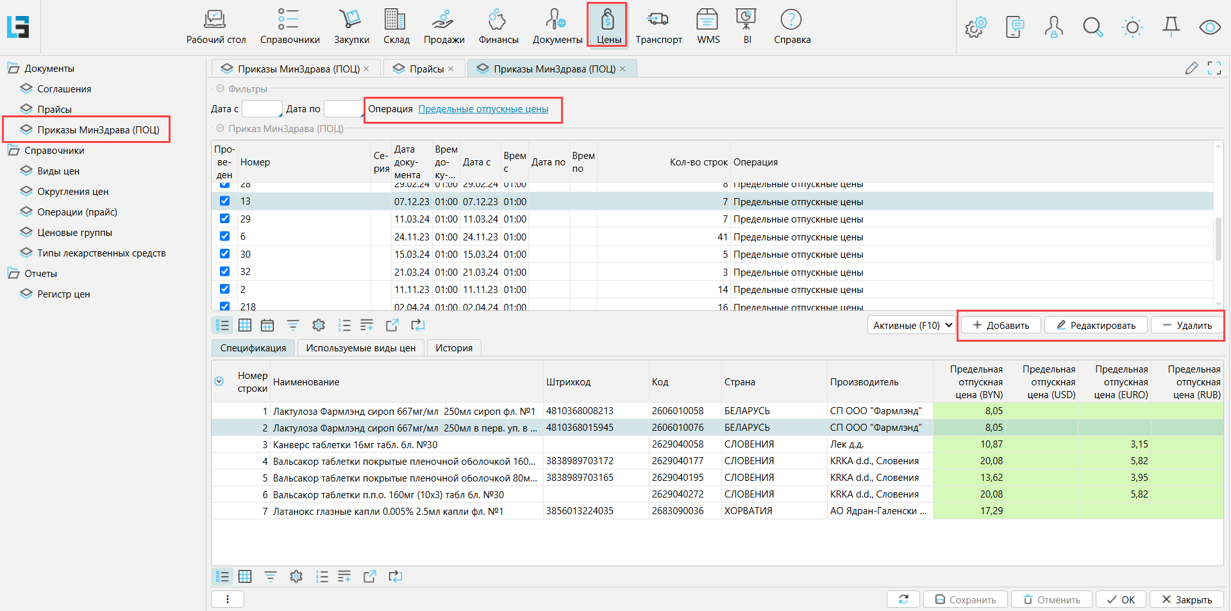This screenshot has height=611, width=1231.
Task: Click the Дата с input field
Action: click(x=261, y=109)
